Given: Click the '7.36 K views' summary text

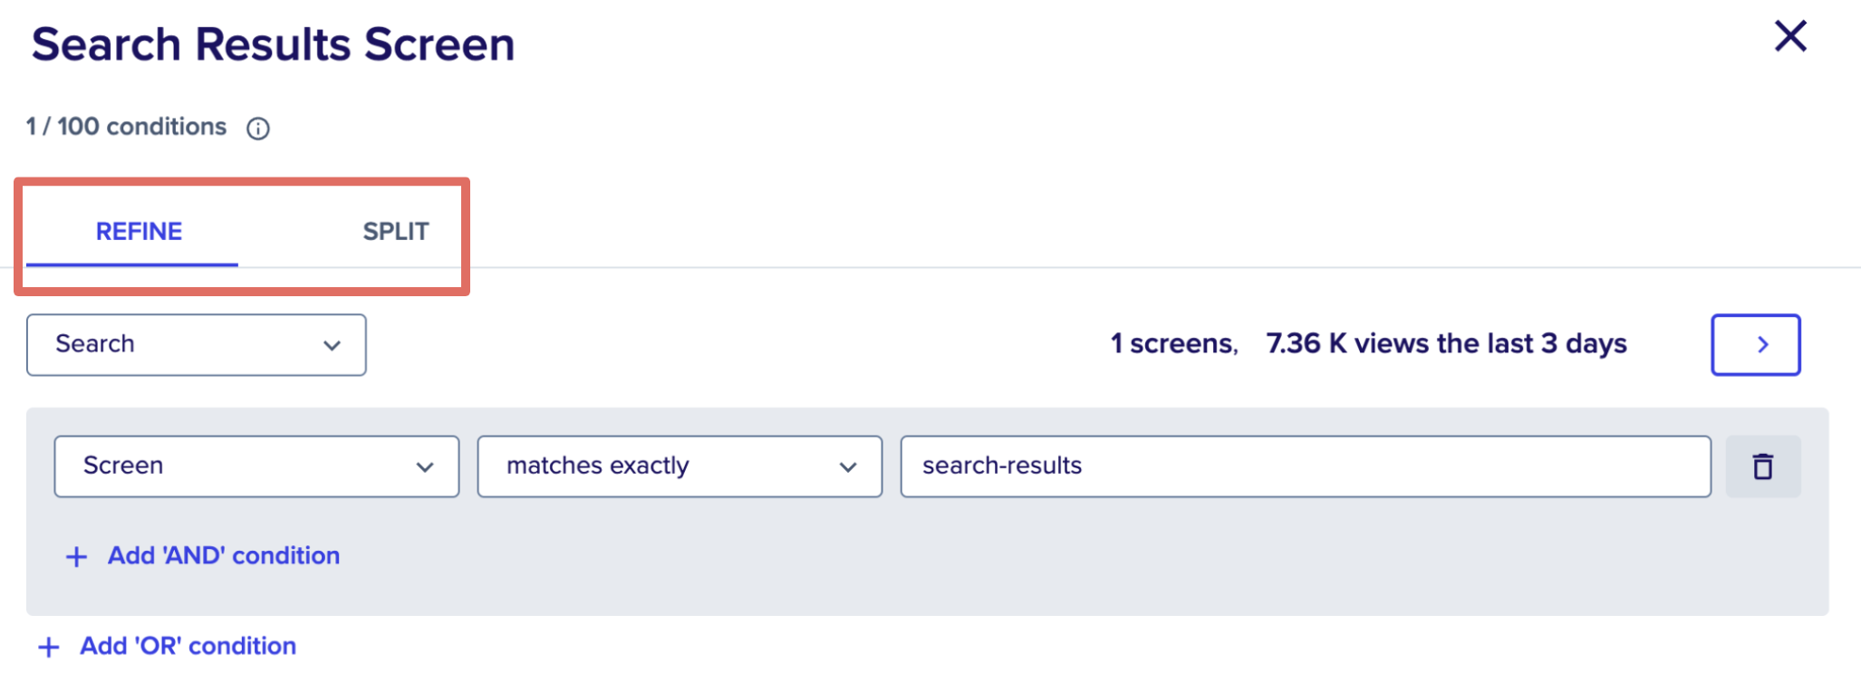Looking at the screenshot, I should (x=1445, y=344).
